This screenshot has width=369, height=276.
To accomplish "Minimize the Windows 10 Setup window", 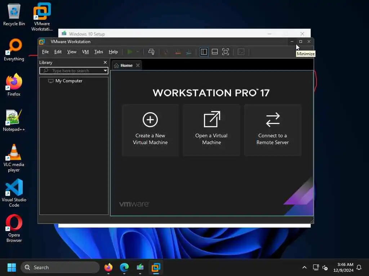I will (x=270, y=34).
